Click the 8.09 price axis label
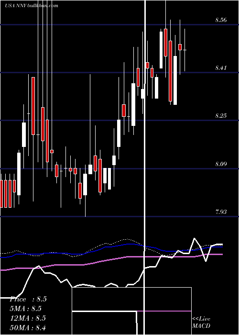This screenshot has height=335, width=239. coord(221,164)
